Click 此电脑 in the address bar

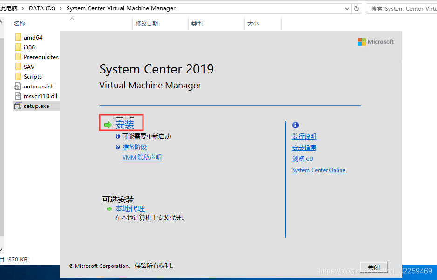pos(9,8)
